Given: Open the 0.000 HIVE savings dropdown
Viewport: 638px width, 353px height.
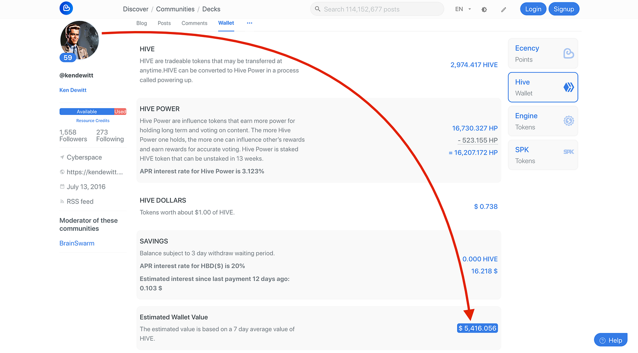Looking at the screenshot, I should click(x=480, y=259).
